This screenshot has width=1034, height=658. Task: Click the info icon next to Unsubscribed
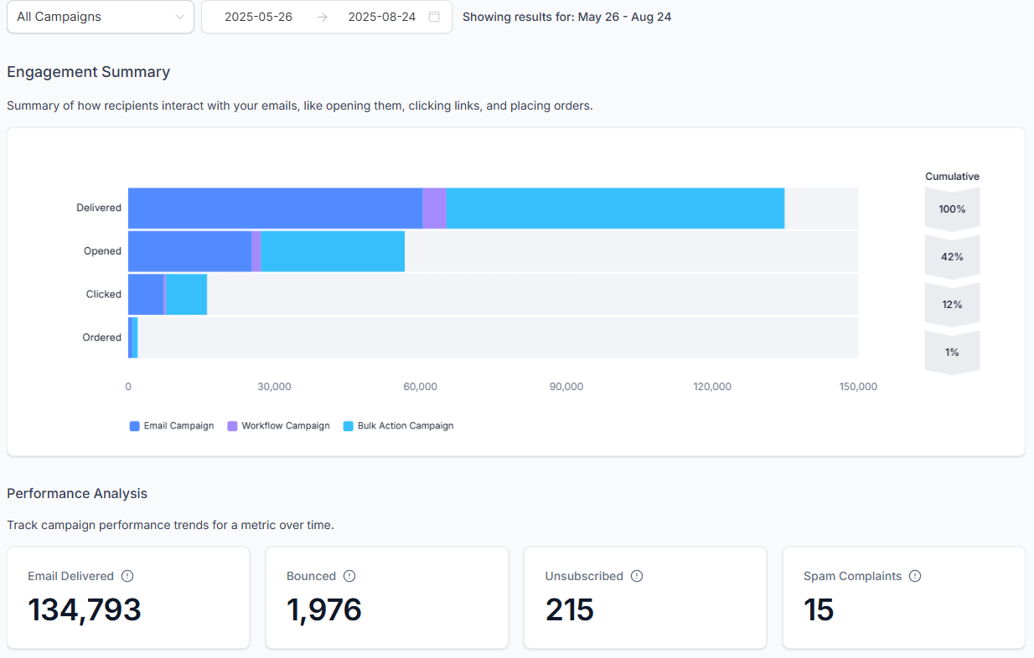(637, 576)
